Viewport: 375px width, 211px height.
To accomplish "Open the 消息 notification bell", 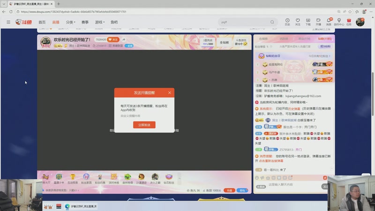I will pyautogui.click(x=329, y=22).
